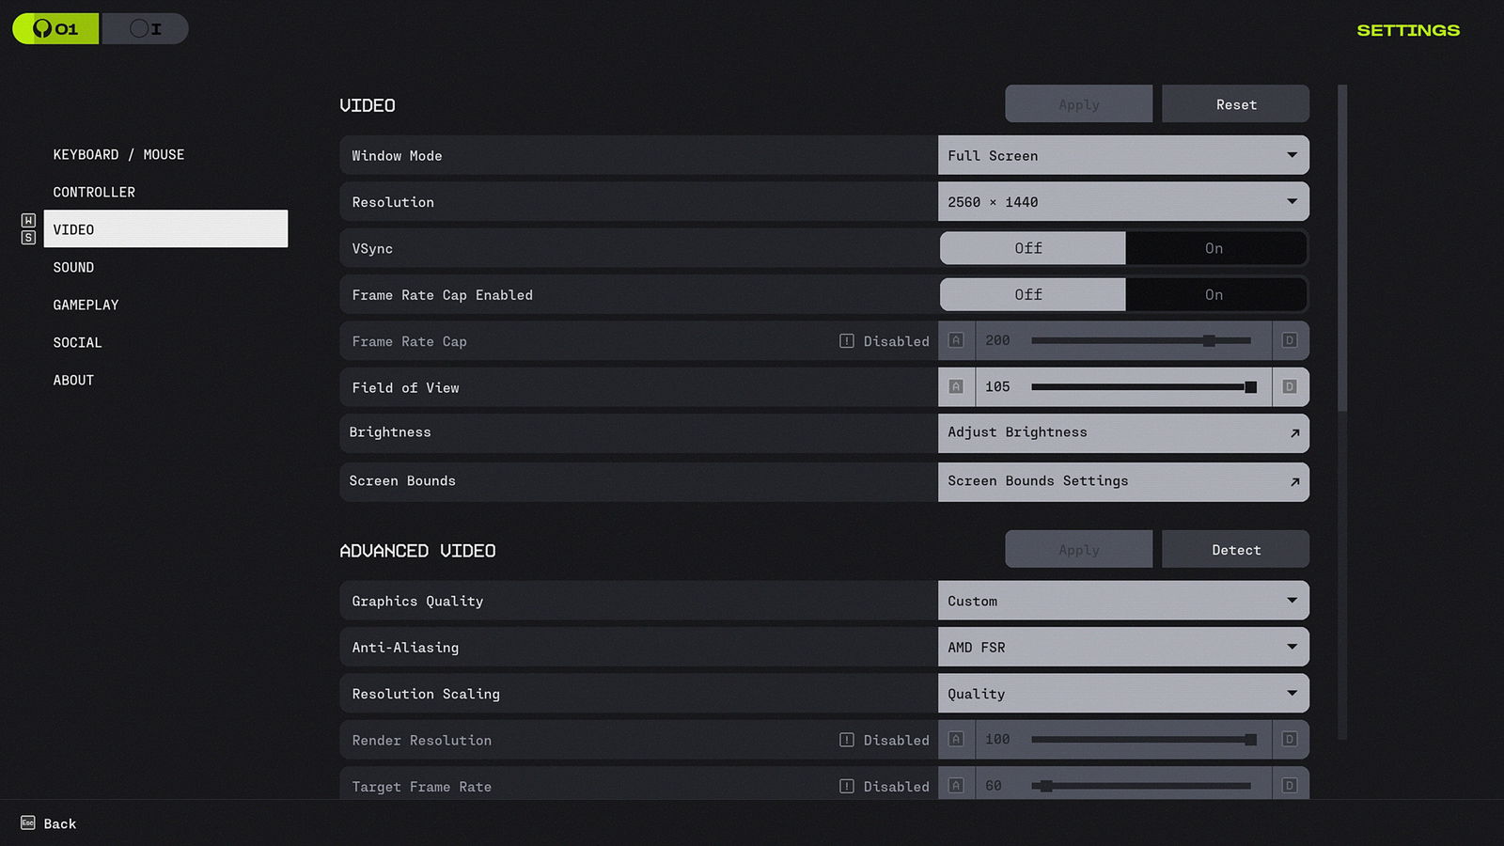Click the Adjust Brightness arrow icon

[x=1294, y=433]
